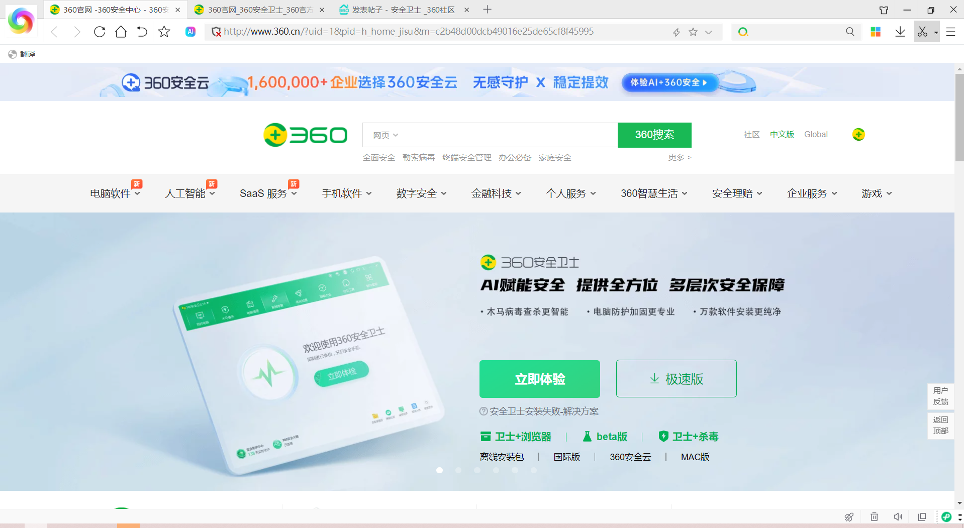Click the favorites star beside the home icon
This screenshot has height=528, width=964.
pos(164,32)
